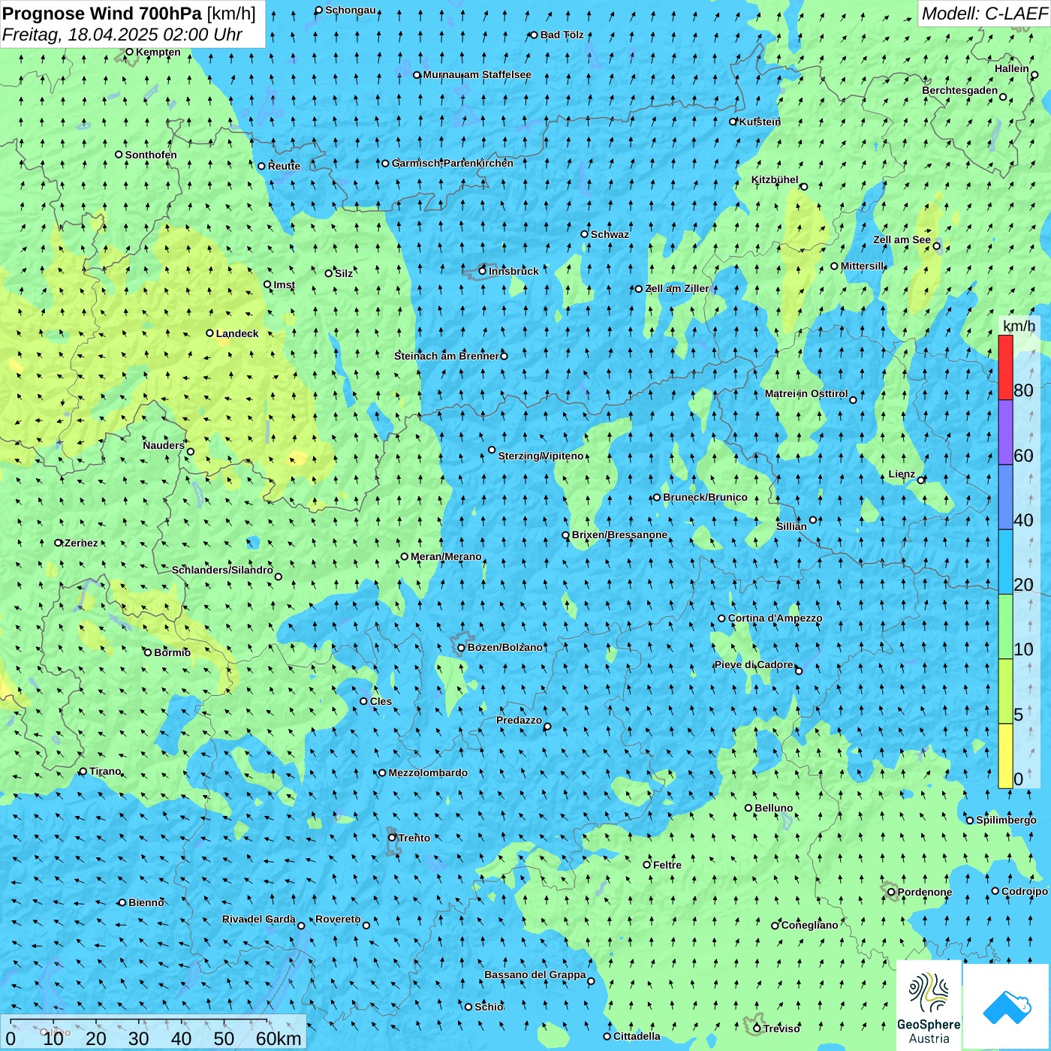Click the 'Meran/Merano' map label
This screenshot has width=1051, height=1051.
point(446,557)
